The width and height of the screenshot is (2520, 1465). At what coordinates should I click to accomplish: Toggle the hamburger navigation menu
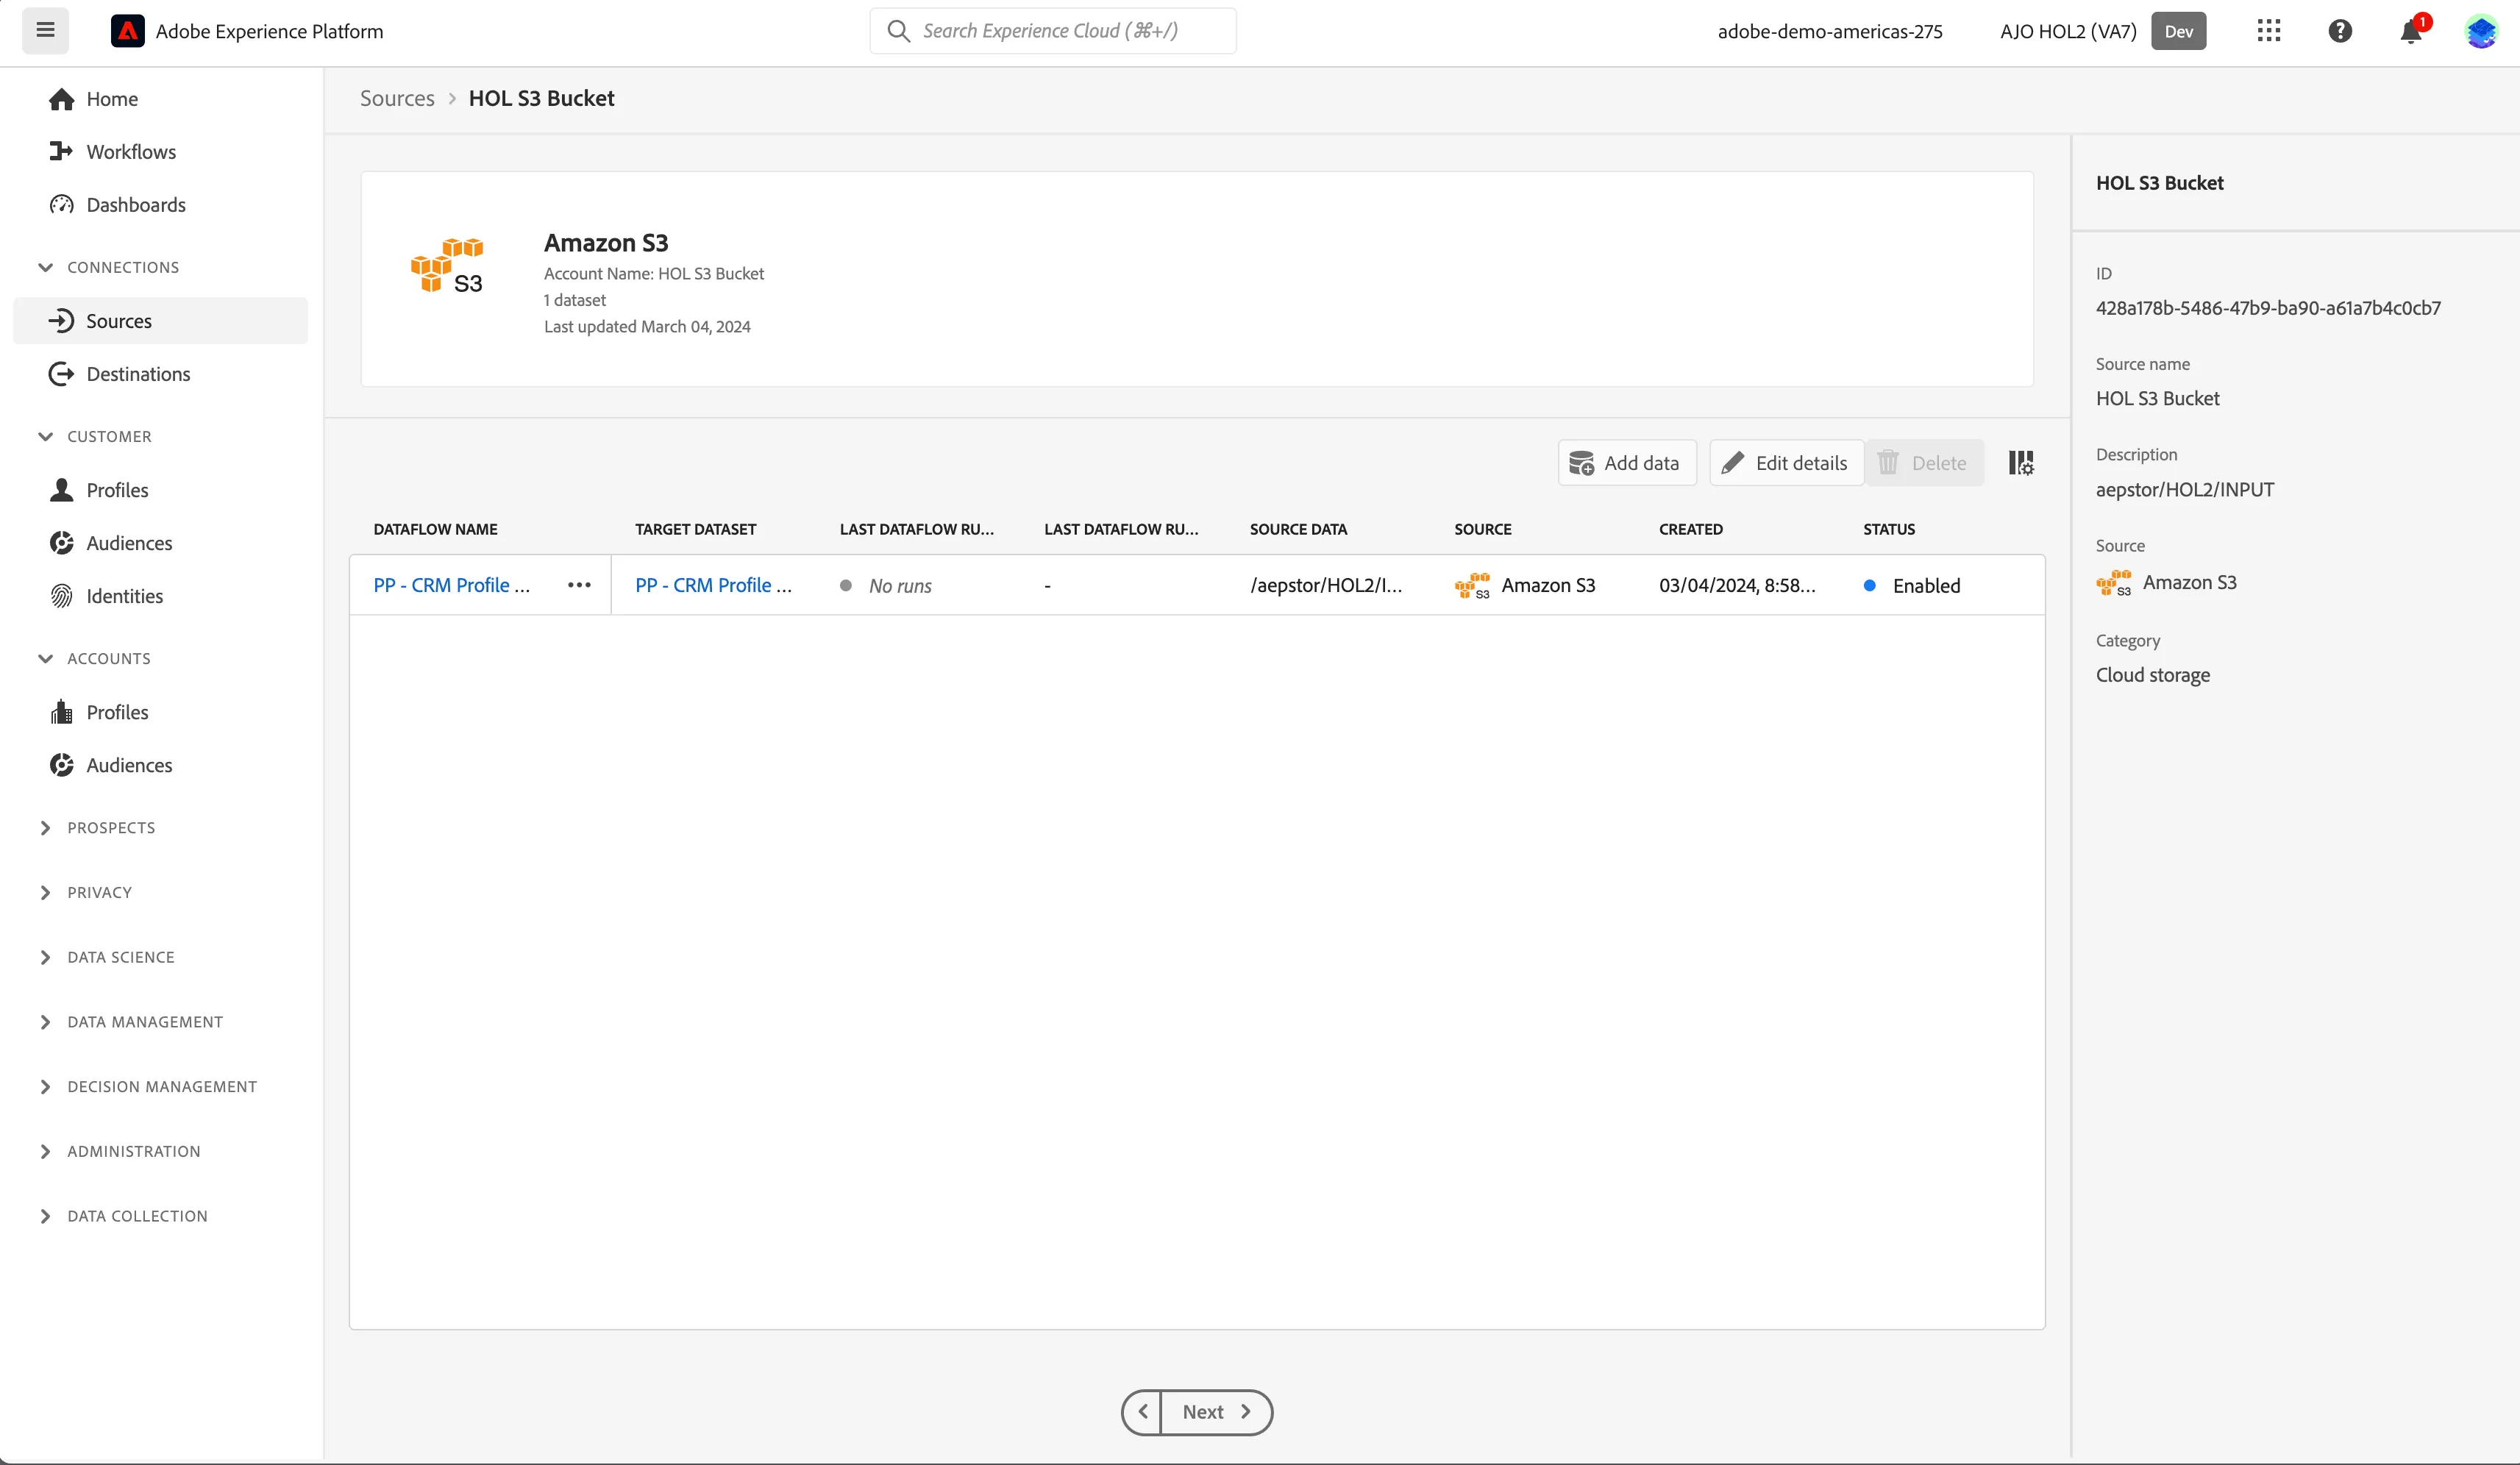(x=45, y=30)
